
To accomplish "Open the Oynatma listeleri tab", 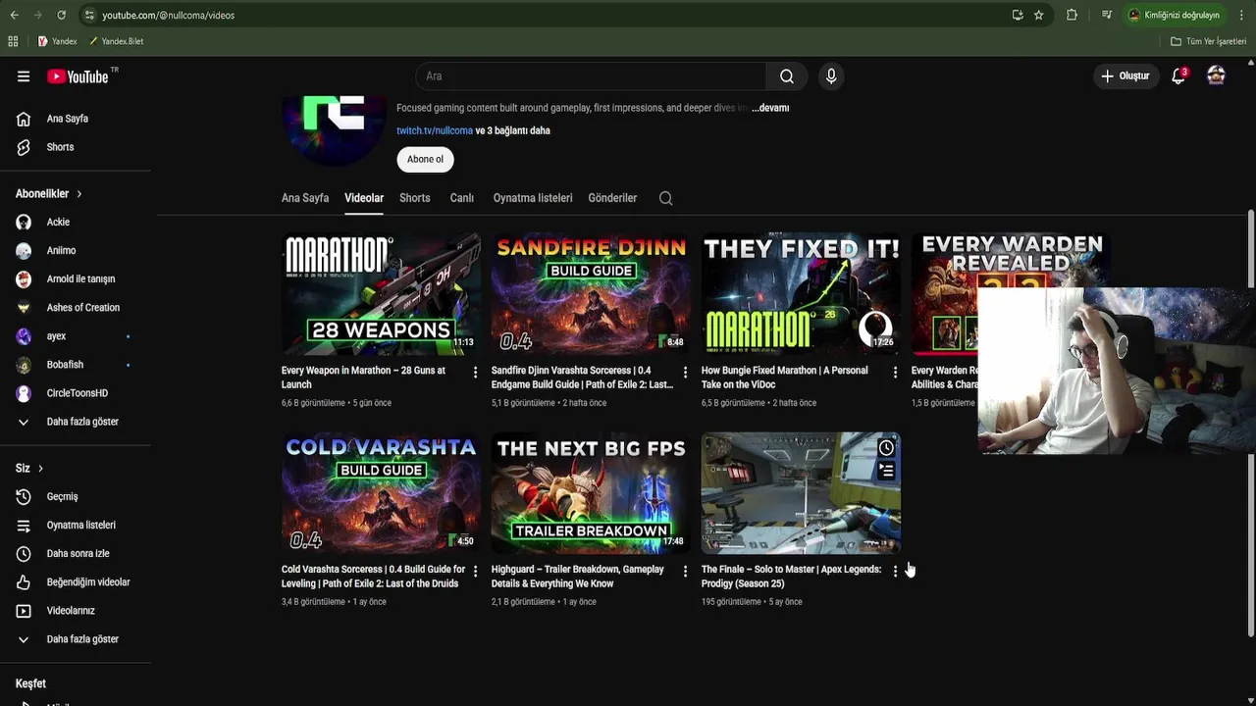I will [x=533, y=198].
